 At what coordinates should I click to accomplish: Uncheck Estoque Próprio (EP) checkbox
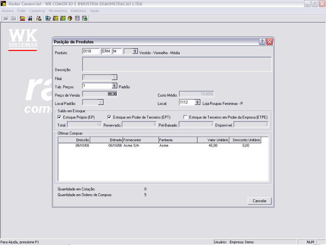tap(59, 117)
